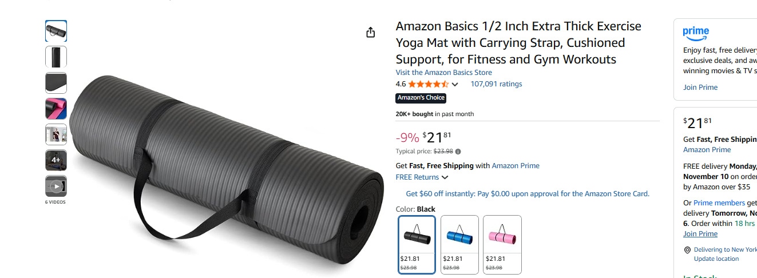
Task: Open the 4+ more images thumbnail
Action: tap(56, 160)
